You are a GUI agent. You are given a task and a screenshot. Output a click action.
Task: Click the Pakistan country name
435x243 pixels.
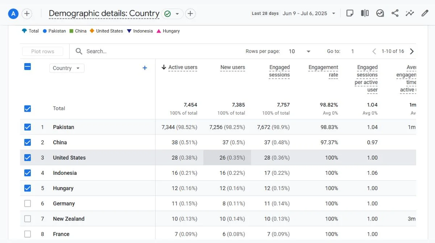click(x=63, y=127)
